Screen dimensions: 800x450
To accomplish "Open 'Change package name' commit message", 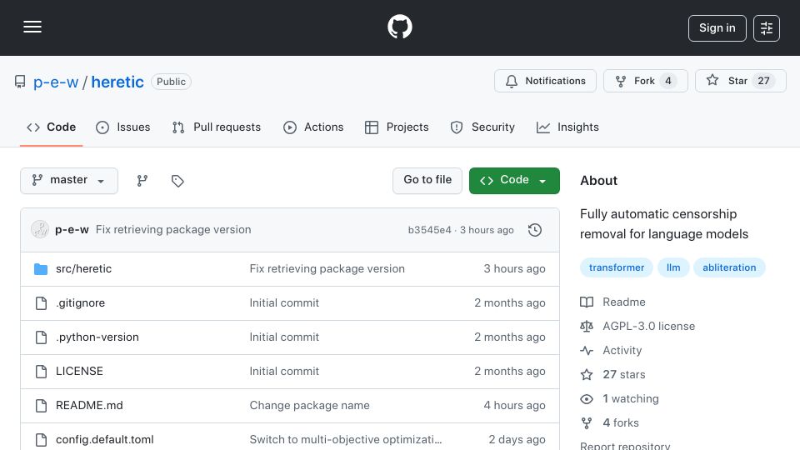I will click(310, 406).
